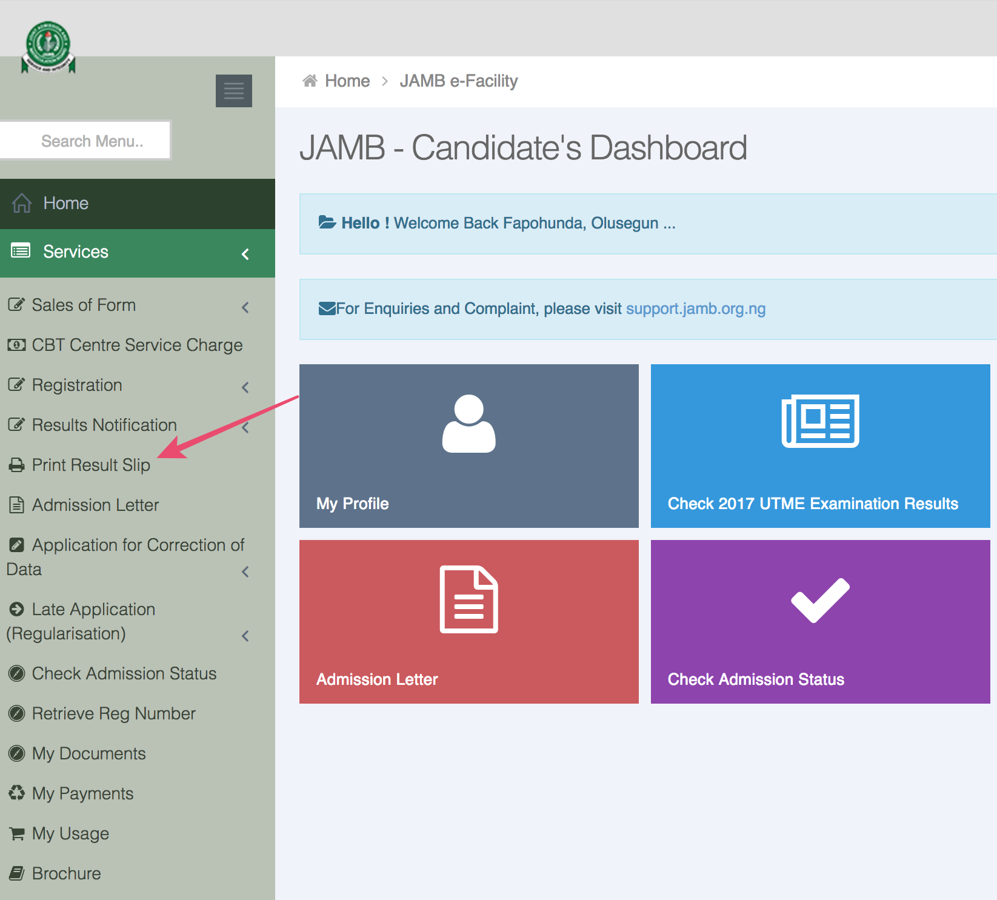This screenshot has width=997, height=900.
Task: Open the Retrieve Reg Number menu item
Action: pyautogui.click(x=114, y=713)
